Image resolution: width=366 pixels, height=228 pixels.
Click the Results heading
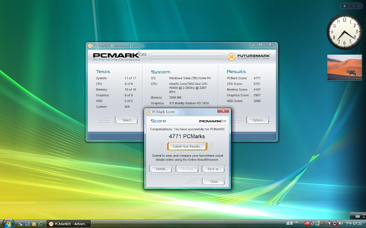[236, 72]
